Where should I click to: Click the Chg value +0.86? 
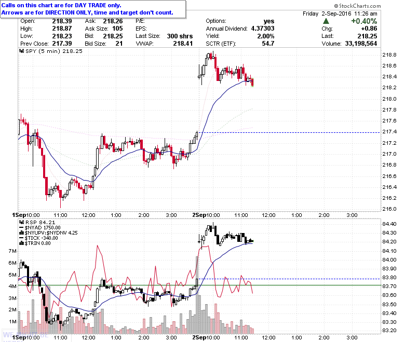pos(369,29)
